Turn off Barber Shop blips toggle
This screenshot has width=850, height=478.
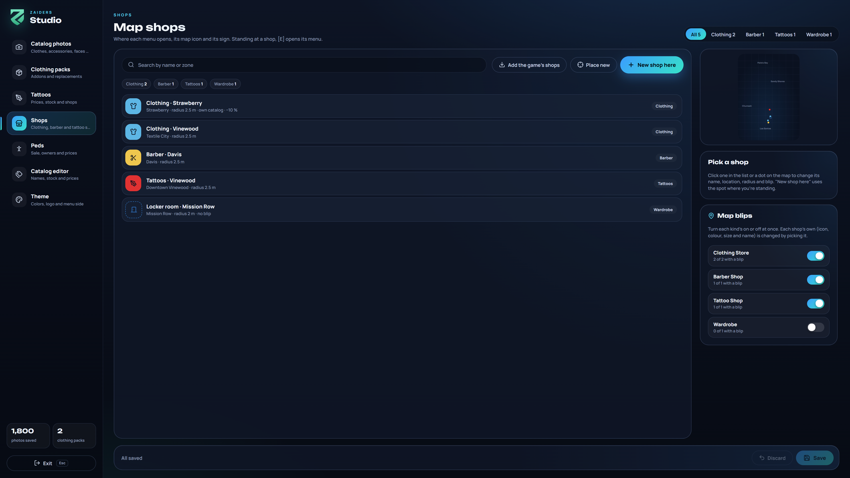(815, 280)
